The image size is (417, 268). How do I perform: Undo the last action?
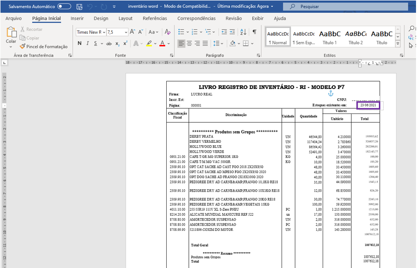pyautogui.click(x=90, y=7)
